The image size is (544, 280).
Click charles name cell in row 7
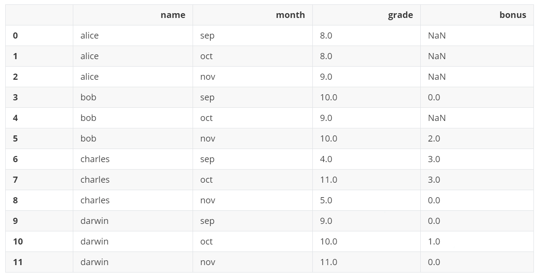[x=95, y=180]
